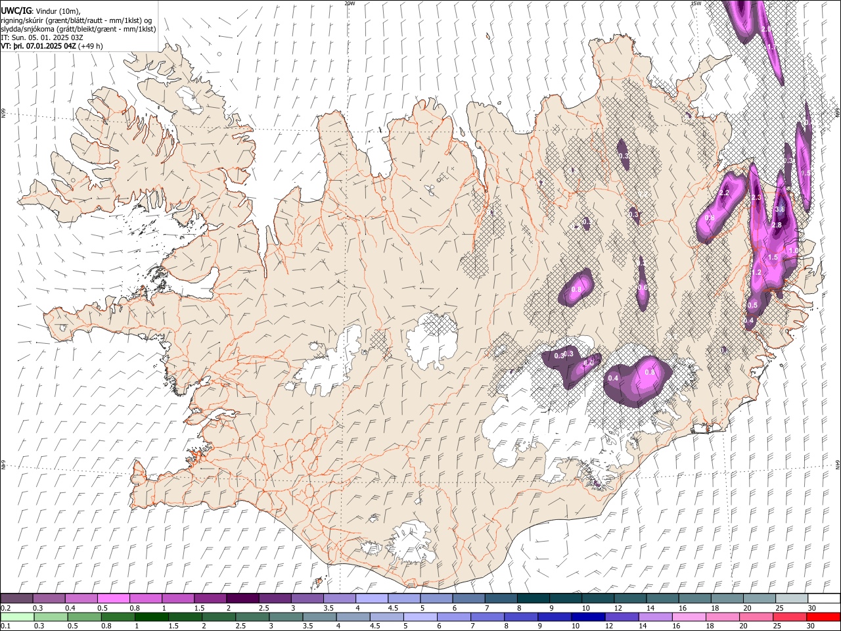
Task: Click the '4.5' label in the rain legend
Action: tap(375, 626)
